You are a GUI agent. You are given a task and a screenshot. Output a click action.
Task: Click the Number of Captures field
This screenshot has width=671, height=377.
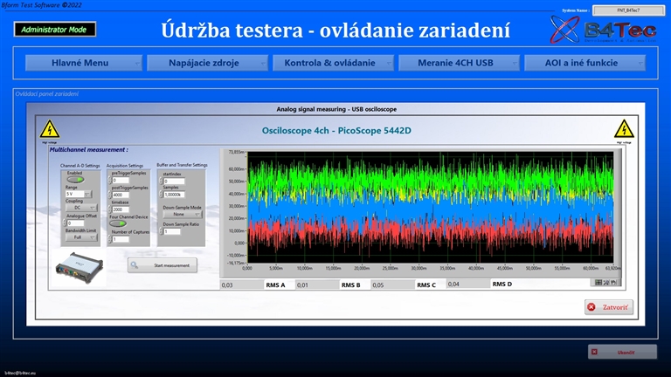click(121, 239)
